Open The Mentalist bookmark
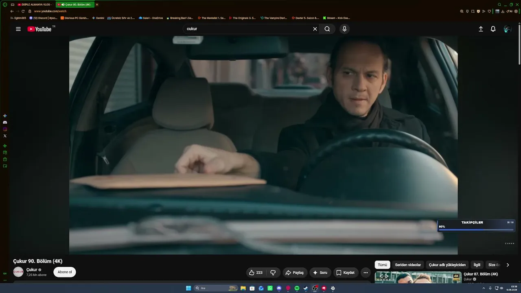The height and width of the screenshot is (293, 521). pyautogui.click(x=212, y=18)
